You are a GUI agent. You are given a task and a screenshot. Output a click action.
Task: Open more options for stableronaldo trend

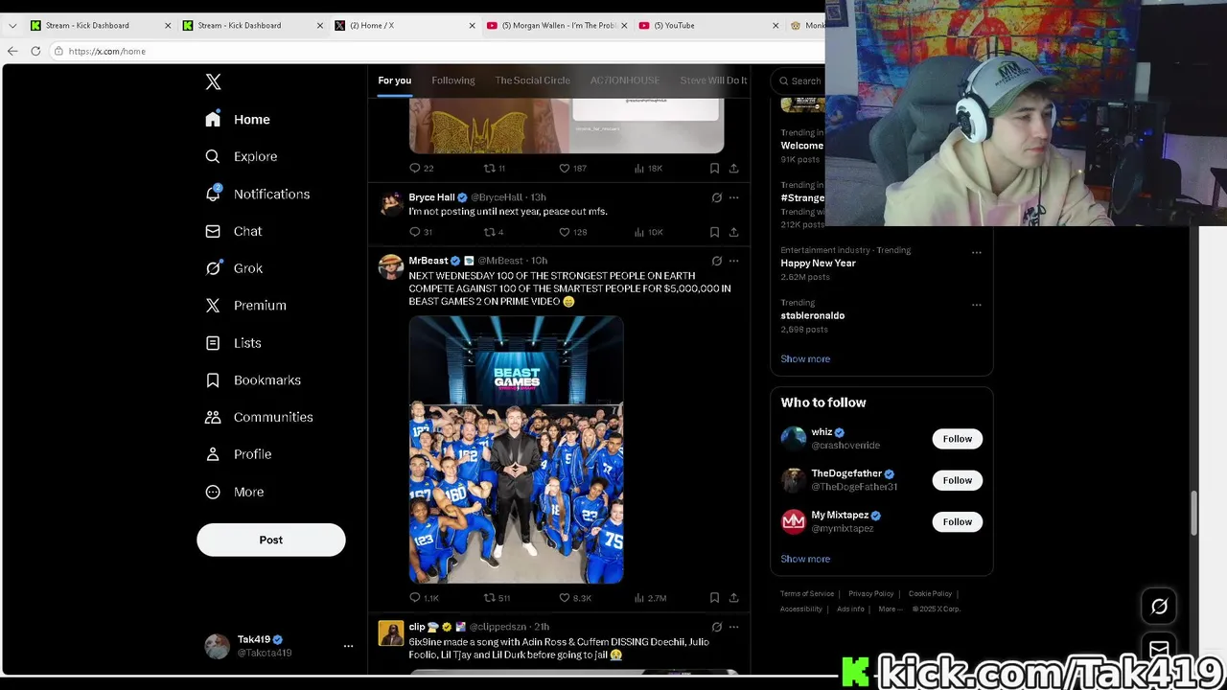click(976, 305)
